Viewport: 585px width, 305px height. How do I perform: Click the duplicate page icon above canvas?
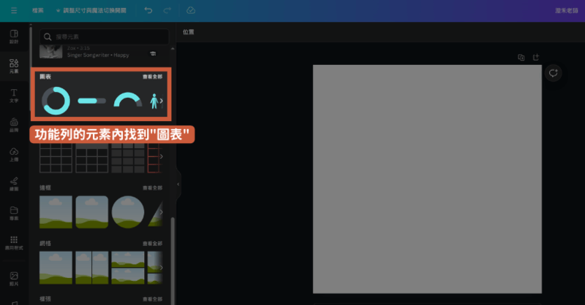[x=521, y=57]
